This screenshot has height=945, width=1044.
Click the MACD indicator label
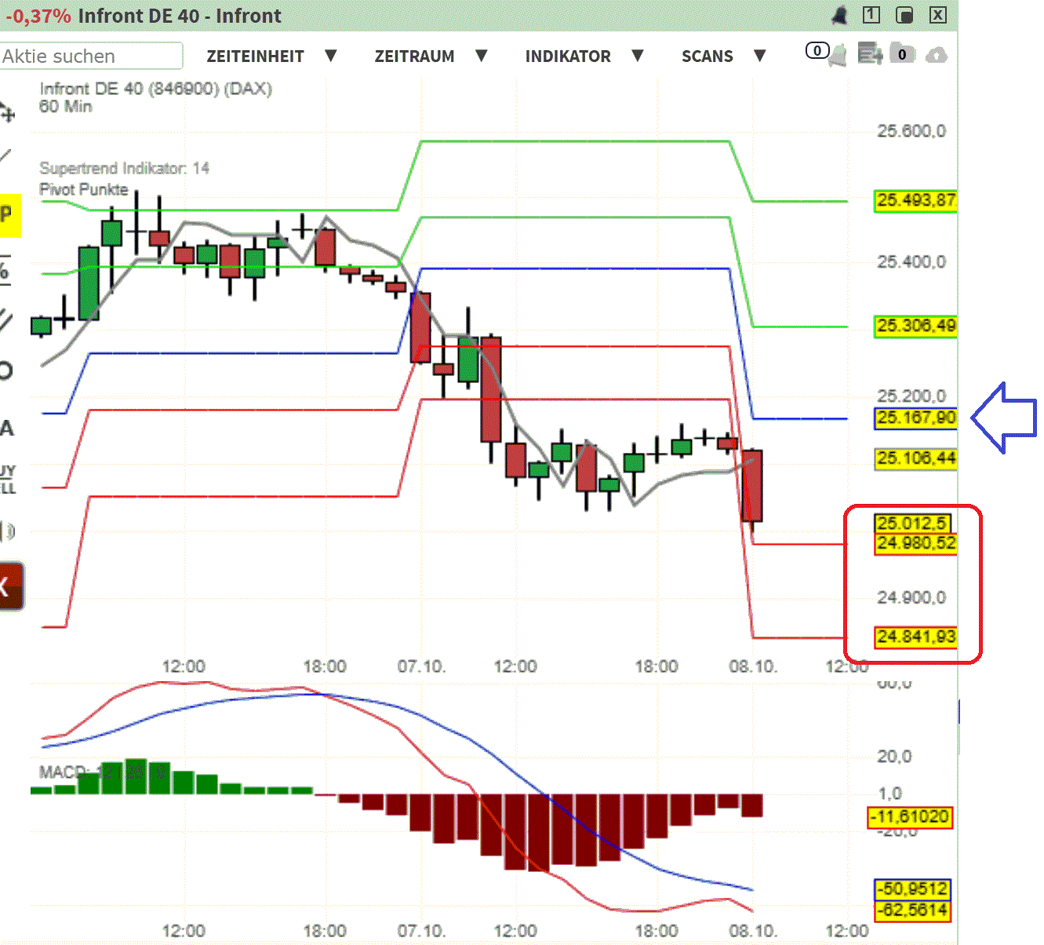[x=104, y=772]
